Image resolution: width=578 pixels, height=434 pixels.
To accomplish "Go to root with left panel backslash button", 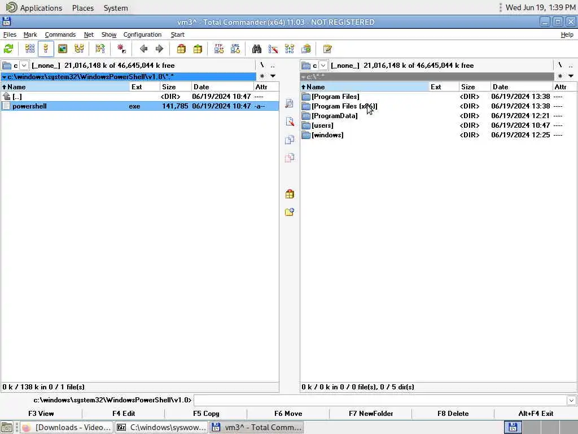I will 262,66.
